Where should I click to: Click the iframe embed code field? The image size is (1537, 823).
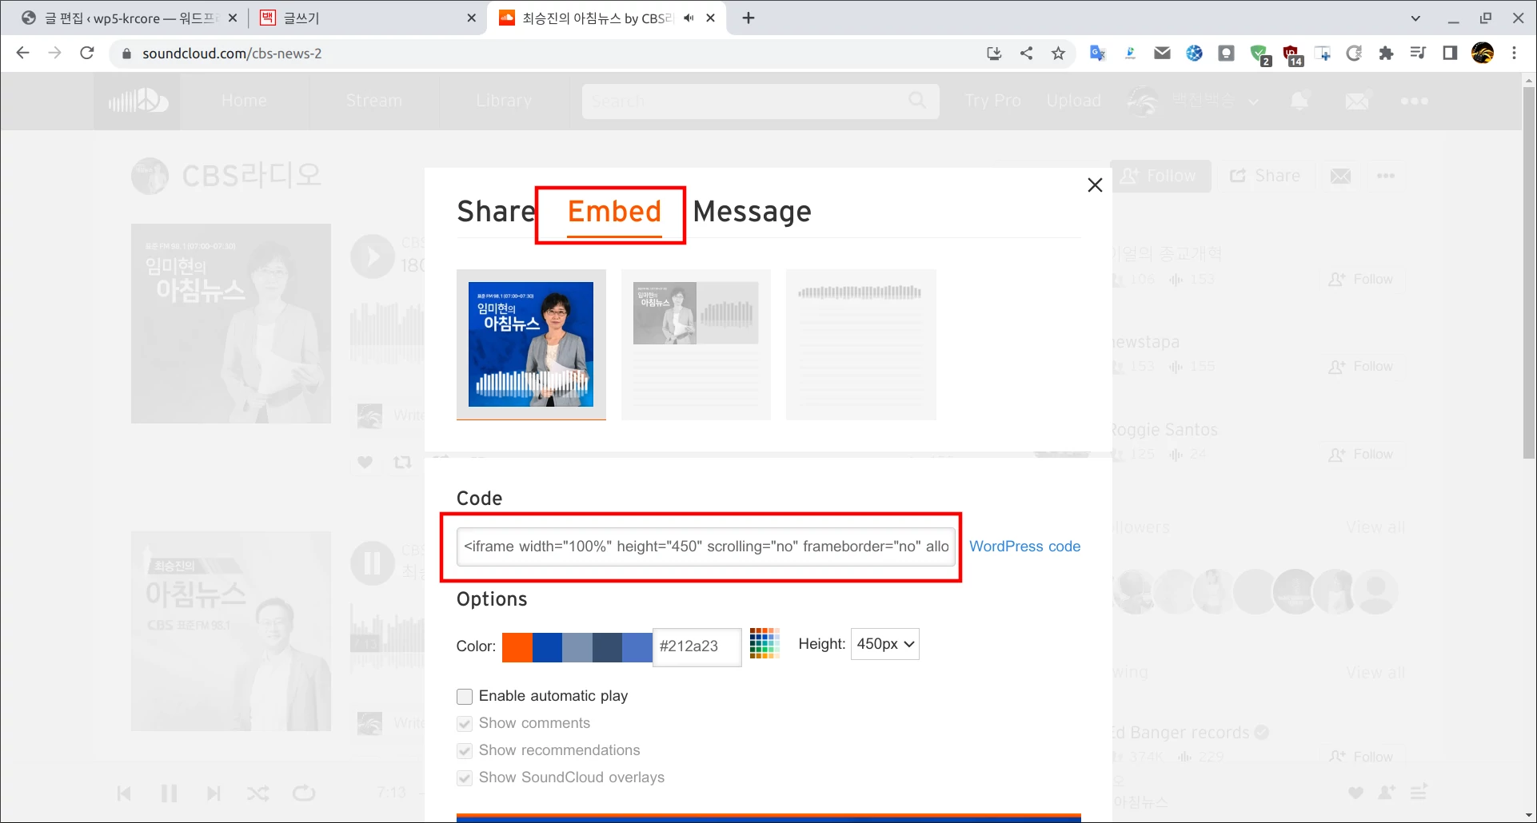(x=705, y=547)
